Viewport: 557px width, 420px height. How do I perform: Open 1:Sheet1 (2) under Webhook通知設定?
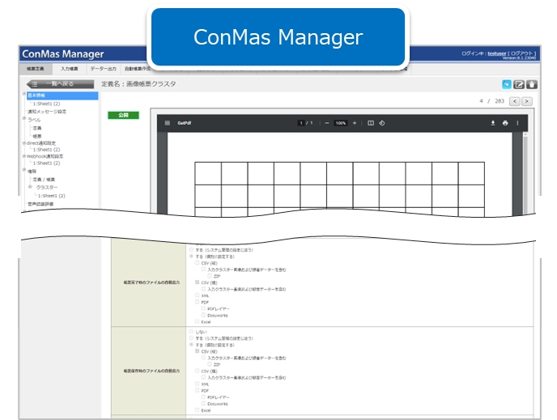[46, 163]
